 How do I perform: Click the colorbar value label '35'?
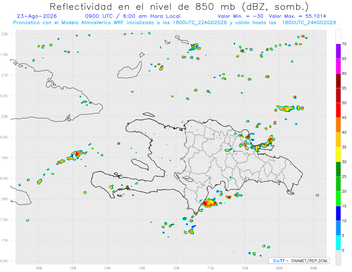tap(344, 147)
